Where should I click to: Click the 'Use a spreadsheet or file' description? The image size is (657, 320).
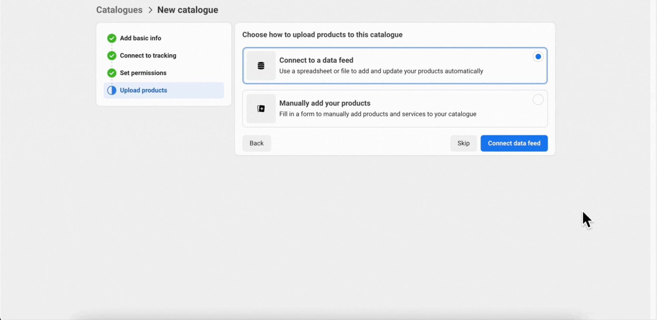381,71
